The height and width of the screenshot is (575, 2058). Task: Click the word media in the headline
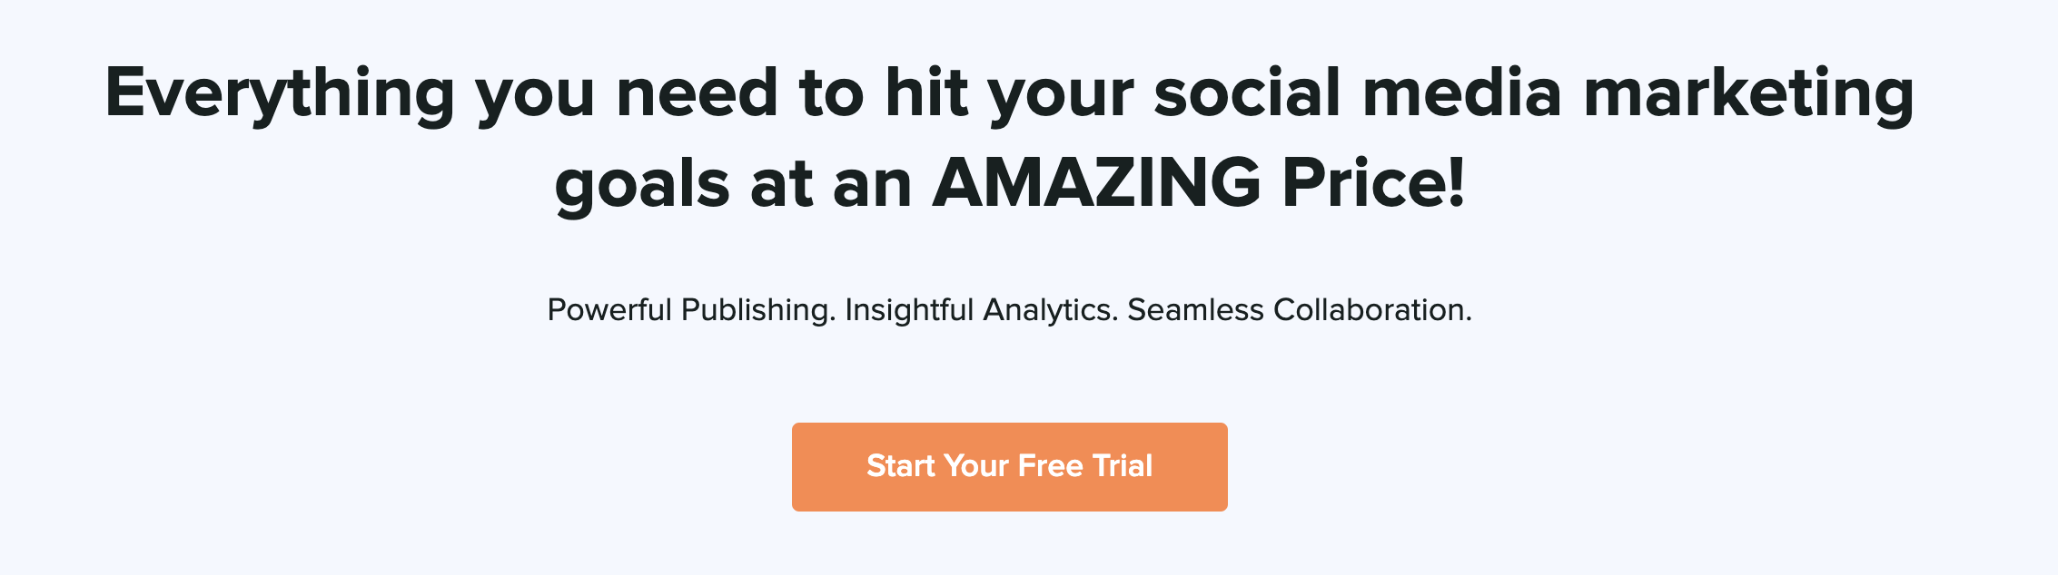tap(1462, 92)
